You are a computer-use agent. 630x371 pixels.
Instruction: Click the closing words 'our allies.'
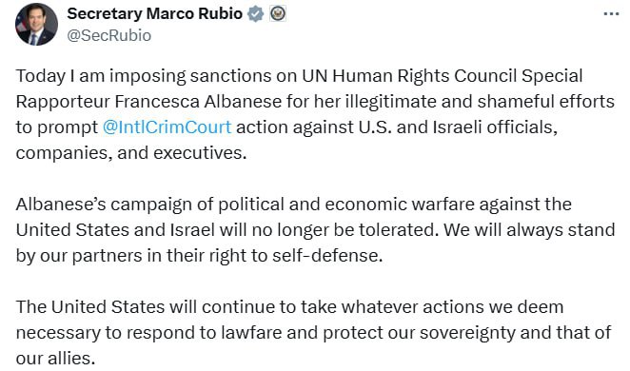coord(55,359)
